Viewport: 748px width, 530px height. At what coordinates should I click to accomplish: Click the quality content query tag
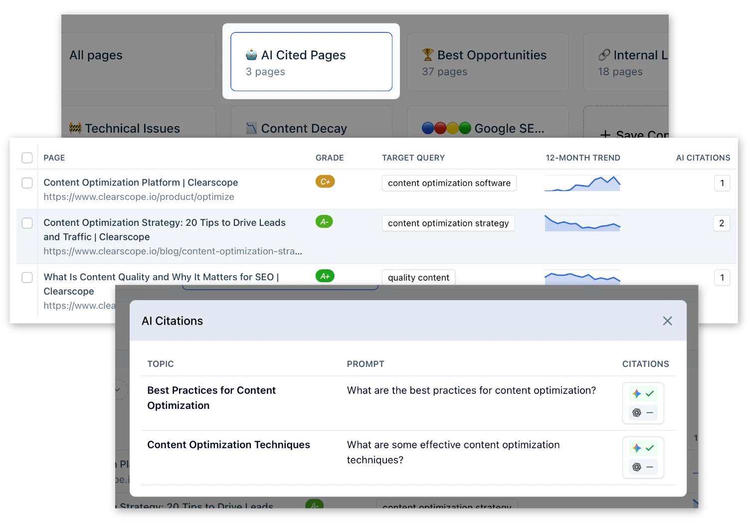pos(418,277)
